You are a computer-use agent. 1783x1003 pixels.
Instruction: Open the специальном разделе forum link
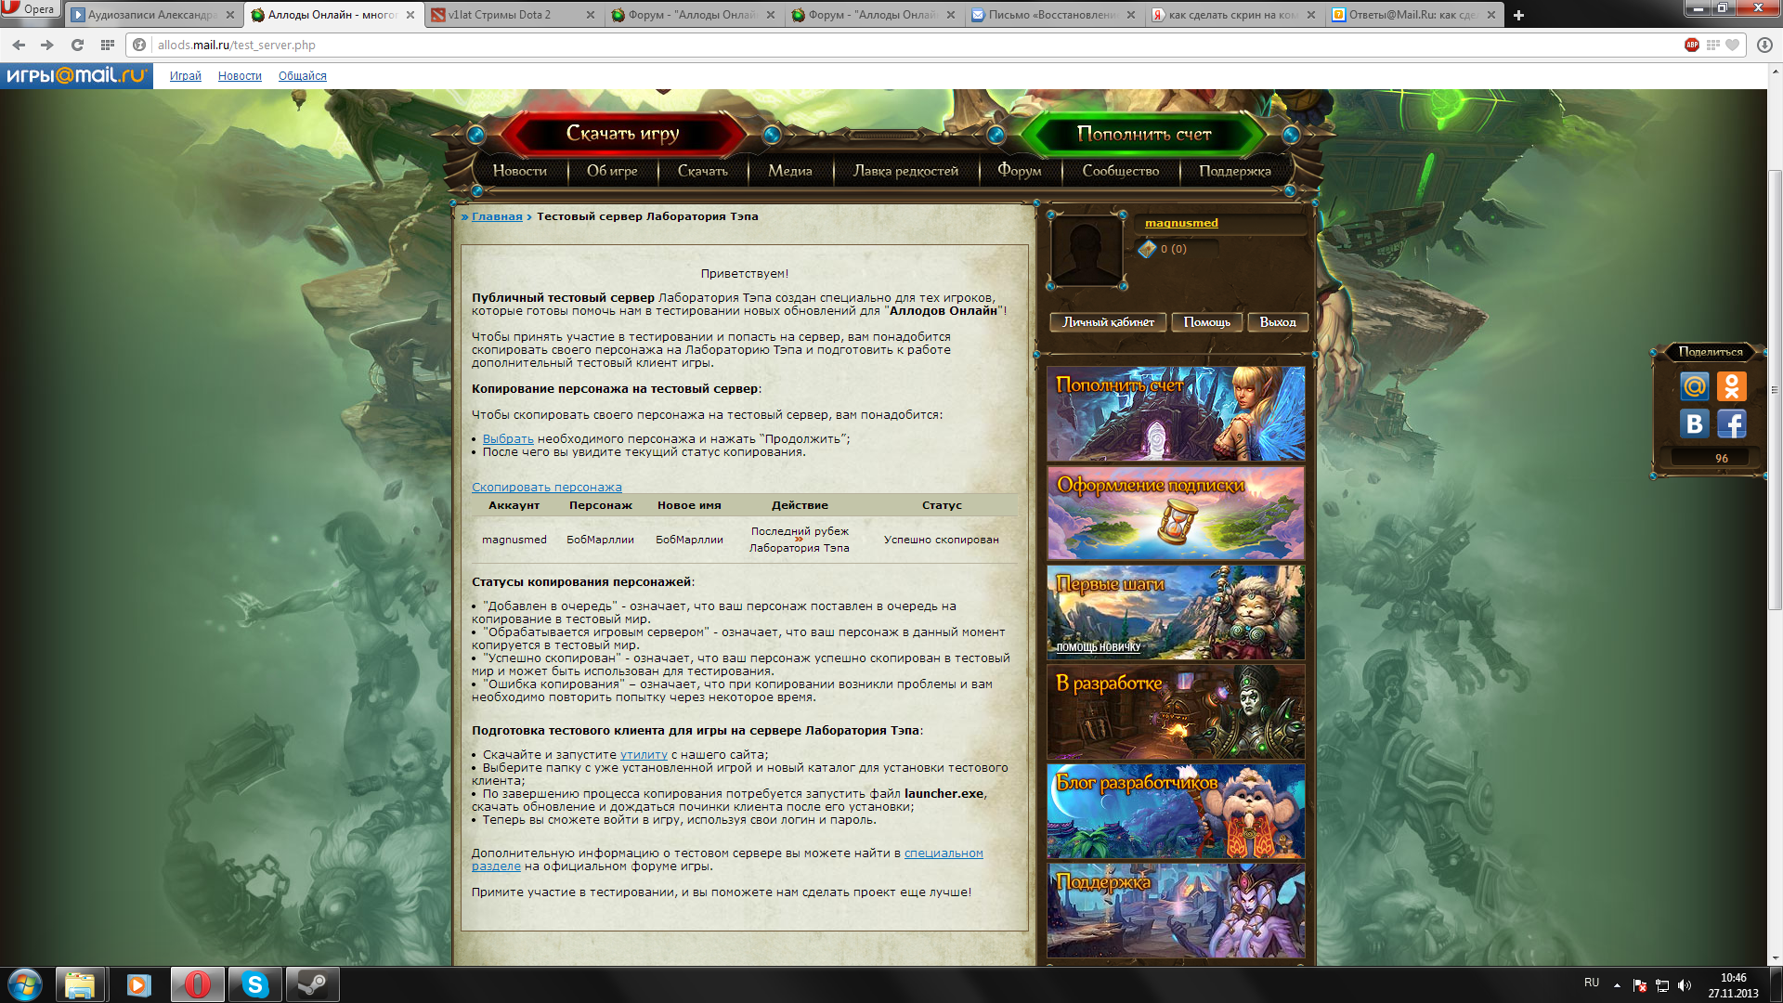tap(944, 853)
